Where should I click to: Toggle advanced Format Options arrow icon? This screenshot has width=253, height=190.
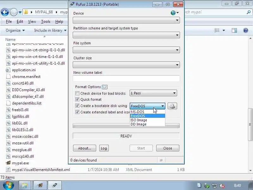[105, 87]
